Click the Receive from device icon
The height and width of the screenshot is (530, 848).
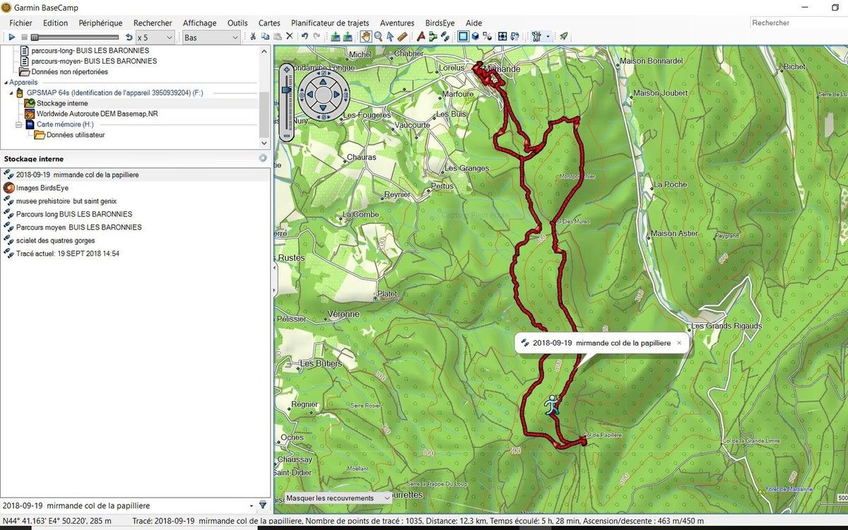(348, 37)
